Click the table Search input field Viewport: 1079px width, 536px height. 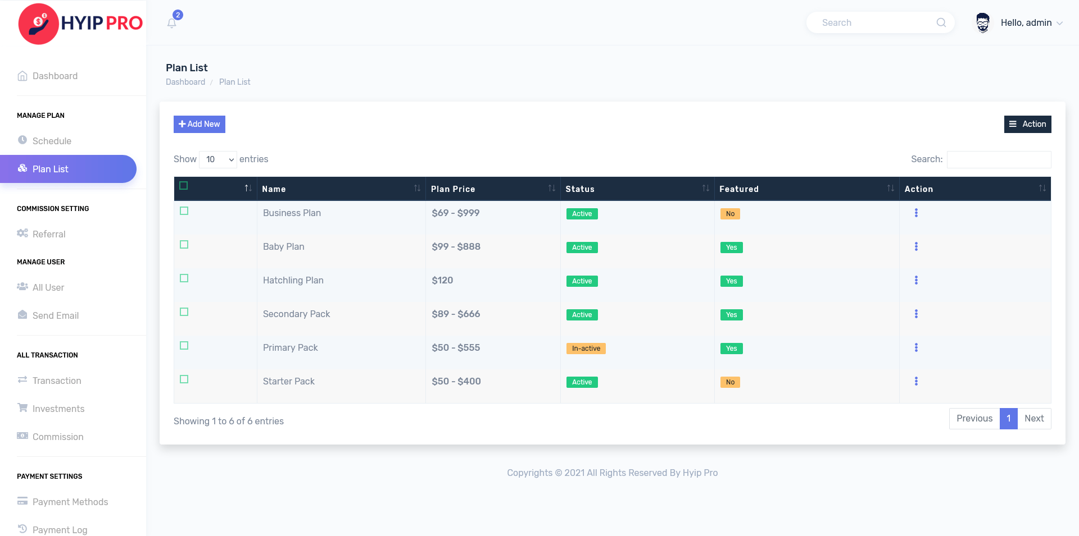coord(999,159)
